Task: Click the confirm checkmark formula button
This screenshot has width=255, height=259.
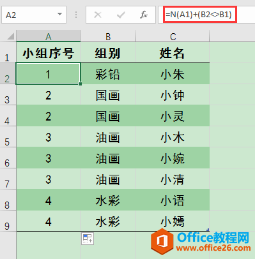Action: 121,15
